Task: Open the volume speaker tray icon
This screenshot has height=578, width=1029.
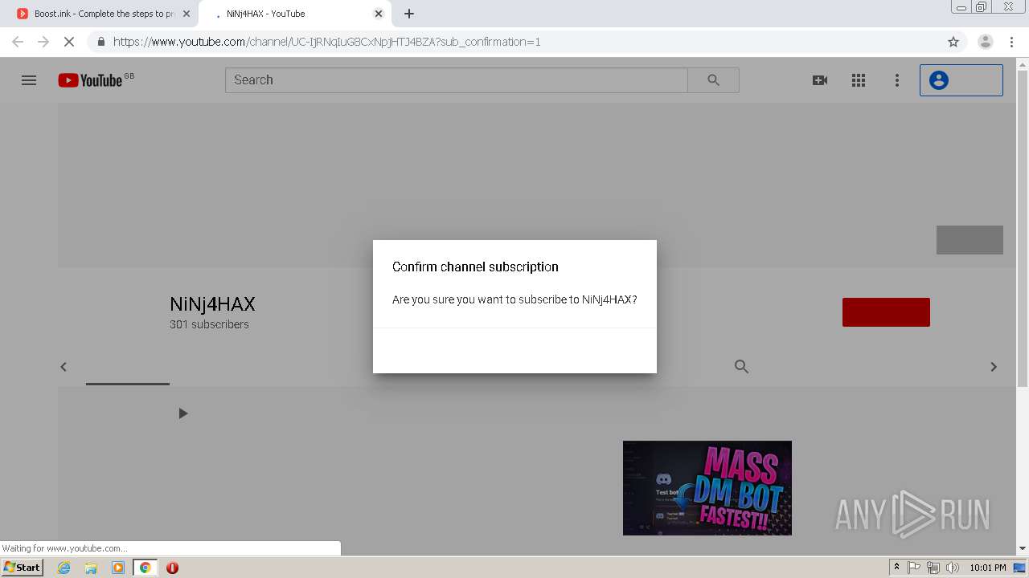Action: (953, 568)
